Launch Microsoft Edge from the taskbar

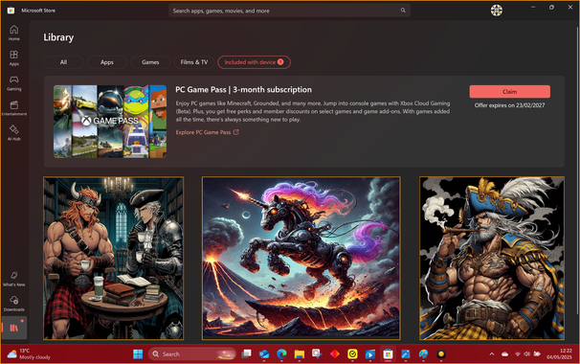pyautogui.click(x=281, y=354)
